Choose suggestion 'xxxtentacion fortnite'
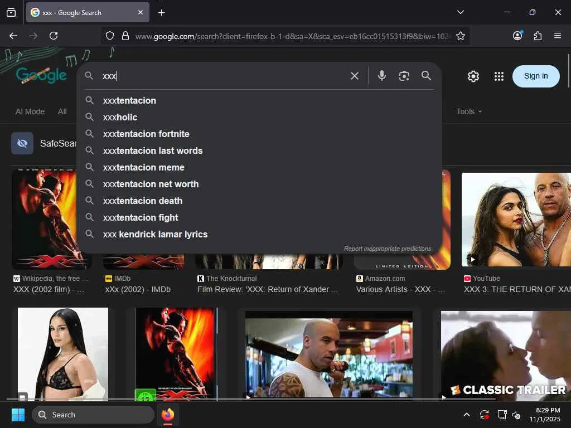The width and height of the screenshot is (571, 428). point(259,134)
